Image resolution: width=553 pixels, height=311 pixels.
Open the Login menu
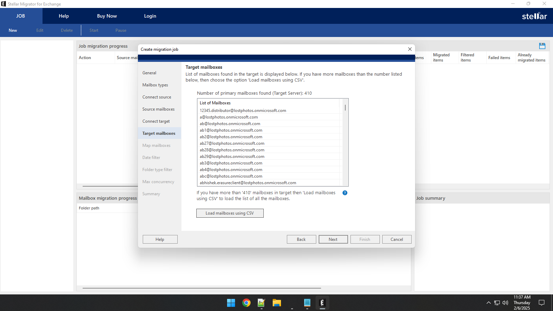(x=150, y=16)
